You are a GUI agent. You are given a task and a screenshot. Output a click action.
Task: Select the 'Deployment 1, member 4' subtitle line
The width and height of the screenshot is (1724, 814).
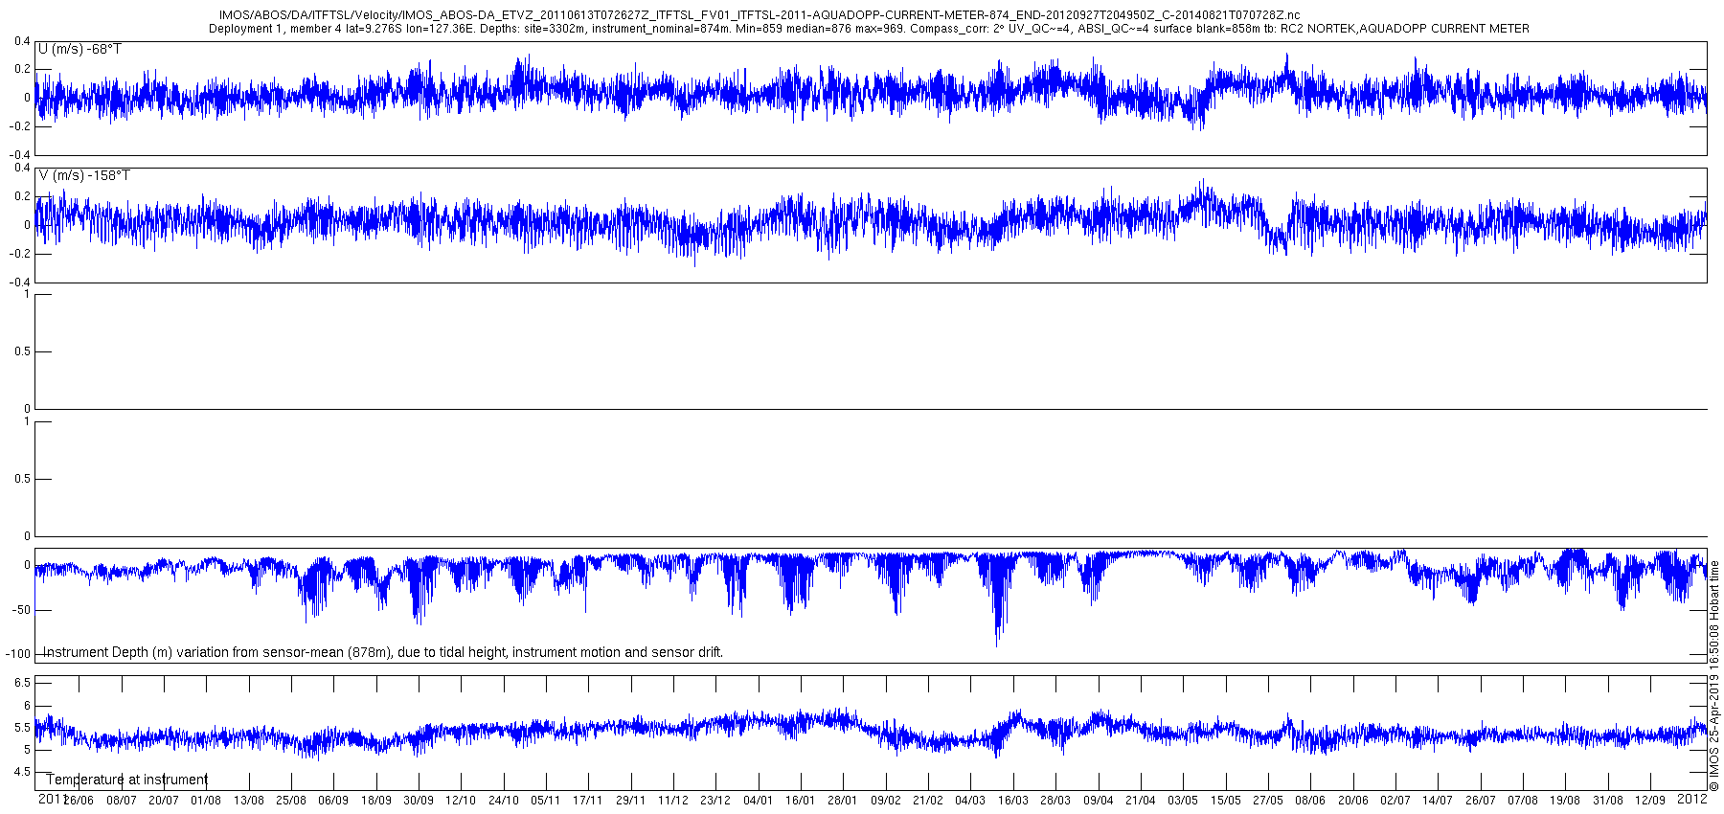point(869,29)
